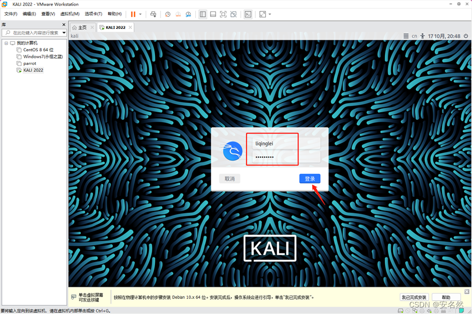The width and height of the screenshot is (472, 314).
Task: Open the accessibility menu icon
Action: click(423, 36)
